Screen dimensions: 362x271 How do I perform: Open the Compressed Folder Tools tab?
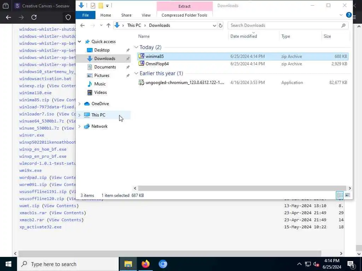(x=184, y=15)
